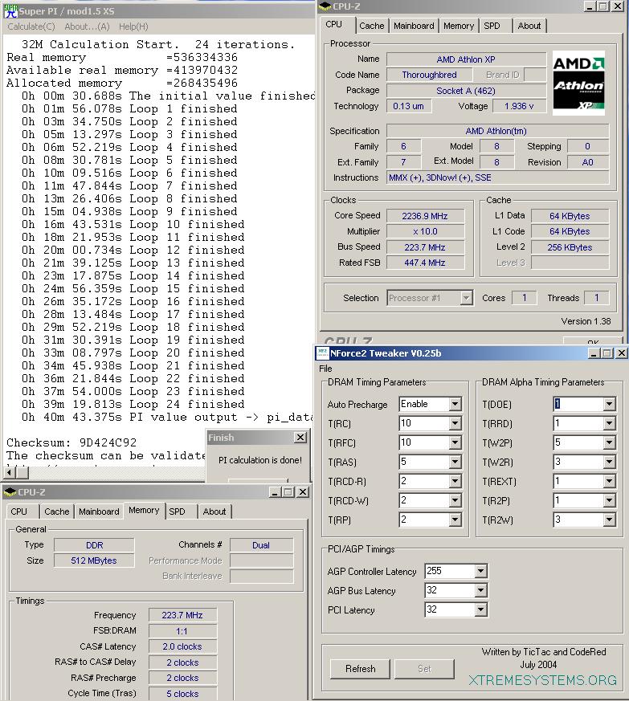Viewport: 629px width, 701px height.
Task: Select About tab in bottom CPU-Z window
Action: click(x=214, y=511)
